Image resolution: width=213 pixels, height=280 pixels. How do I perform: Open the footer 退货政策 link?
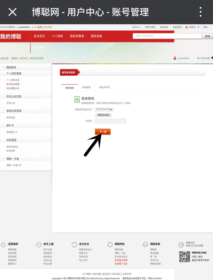(x=12, y=253)
